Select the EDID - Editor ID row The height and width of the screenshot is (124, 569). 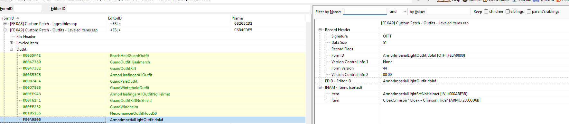pos(338,81)
